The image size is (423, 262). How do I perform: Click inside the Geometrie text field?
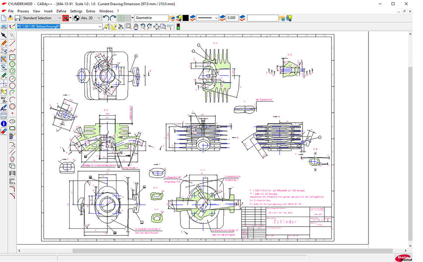[x=150, y=18]
